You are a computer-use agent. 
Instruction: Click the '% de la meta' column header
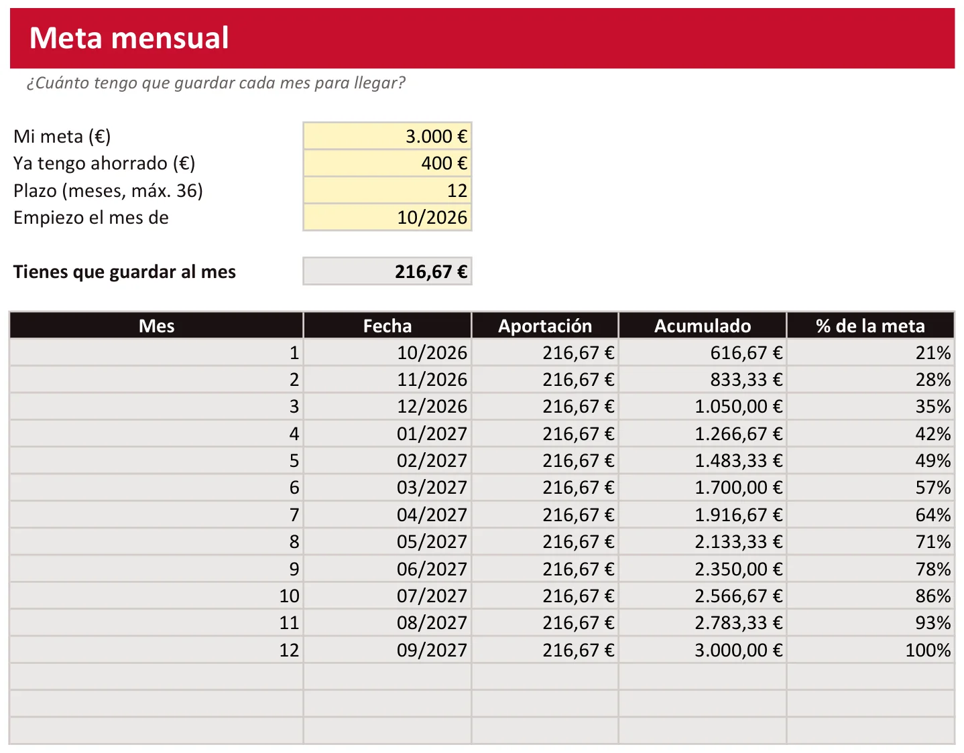click(x=870, y=326)
